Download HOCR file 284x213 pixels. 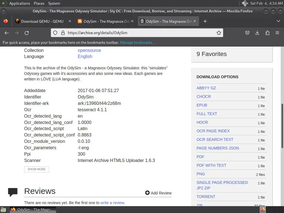[x=202, y=122]
